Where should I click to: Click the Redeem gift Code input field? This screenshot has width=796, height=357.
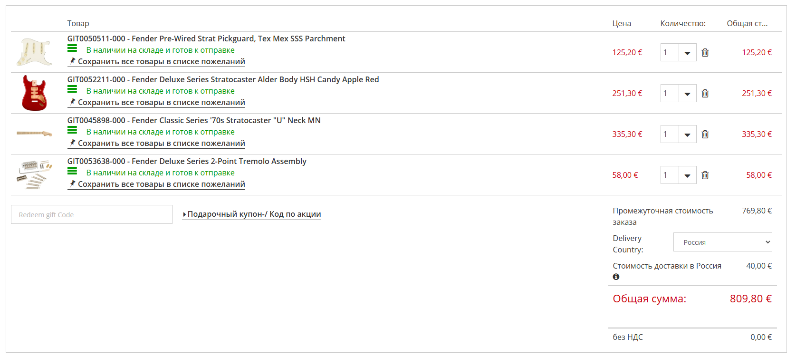click(x=92, y=214)
